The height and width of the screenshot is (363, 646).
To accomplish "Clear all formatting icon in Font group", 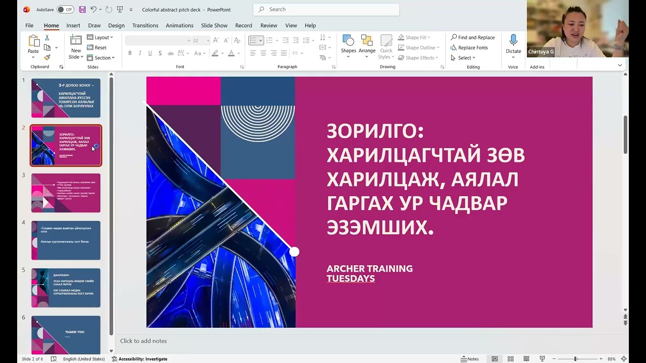I will (x=238, y=40).
